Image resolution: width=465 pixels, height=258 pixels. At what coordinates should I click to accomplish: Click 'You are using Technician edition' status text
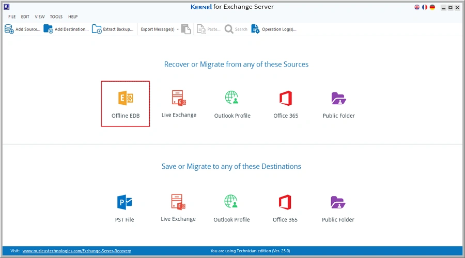[250, 251]
